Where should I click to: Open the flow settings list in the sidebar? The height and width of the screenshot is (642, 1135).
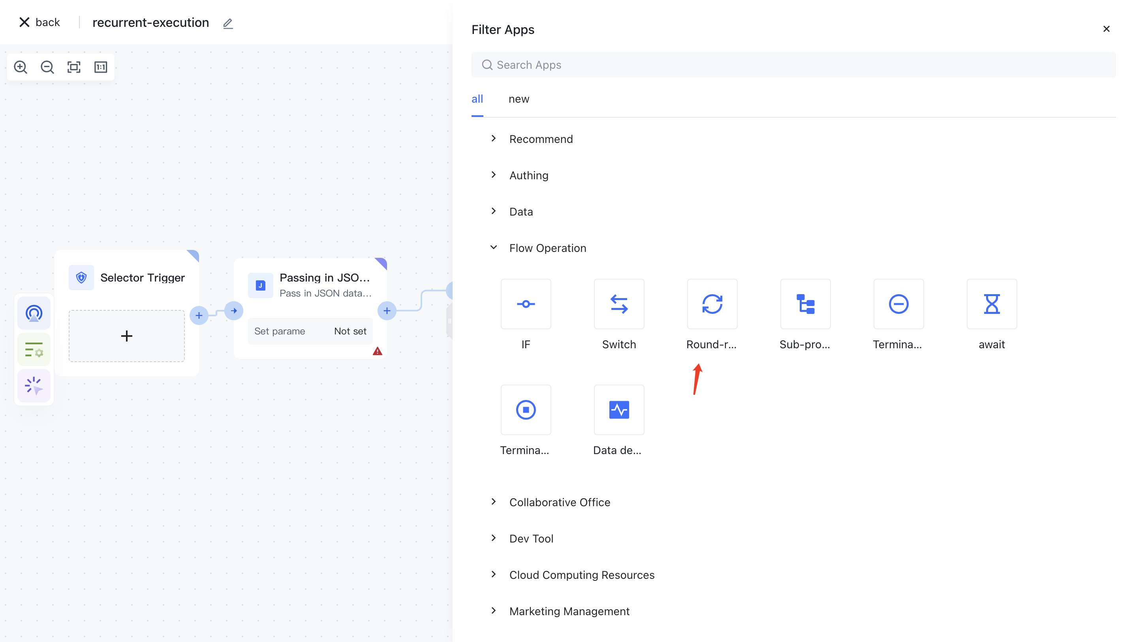tap(34, 349)
